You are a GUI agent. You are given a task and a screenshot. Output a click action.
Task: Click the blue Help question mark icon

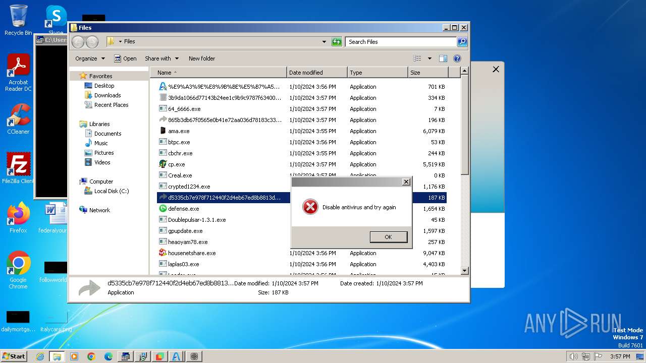click(457, 58)
